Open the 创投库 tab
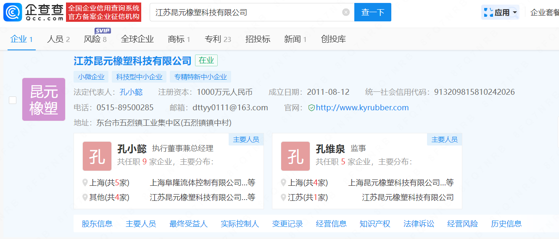 (333, 39)
